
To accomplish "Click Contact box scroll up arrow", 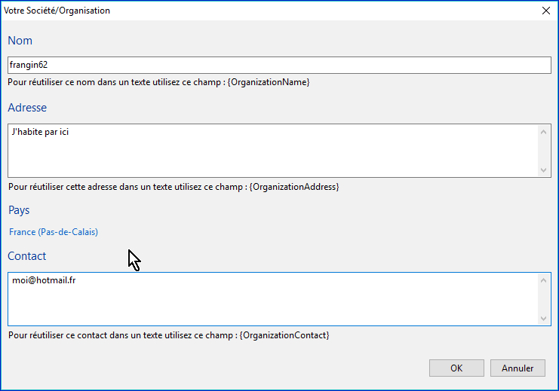I will [545, 280].
